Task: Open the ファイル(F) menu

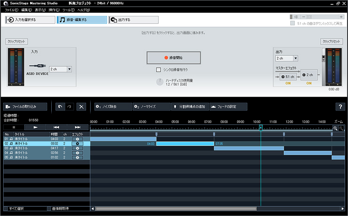Action: [x=11, y=10]
